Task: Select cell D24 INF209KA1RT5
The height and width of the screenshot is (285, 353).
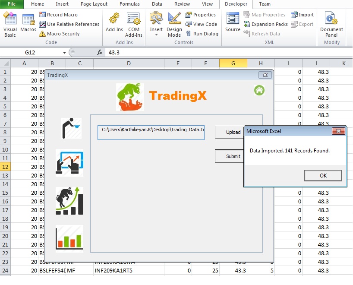Action: pyautogui.click(x=129, y=271)
